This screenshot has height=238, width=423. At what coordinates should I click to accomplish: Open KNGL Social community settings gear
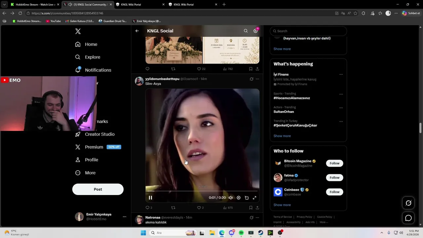(255, 31)
